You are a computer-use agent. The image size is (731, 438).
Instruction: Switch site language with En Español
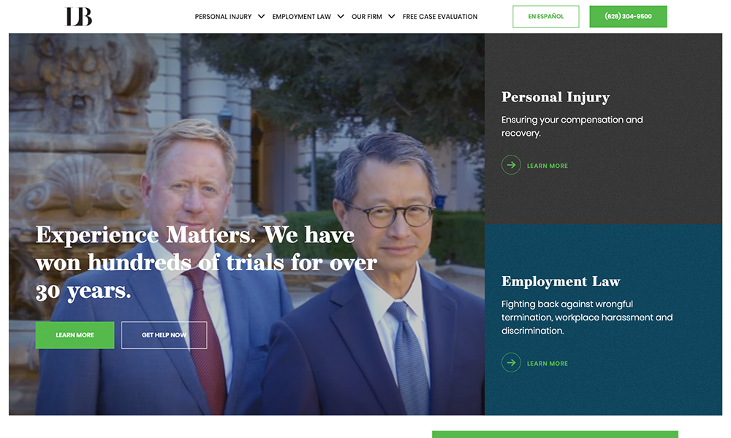click(546, 16)
